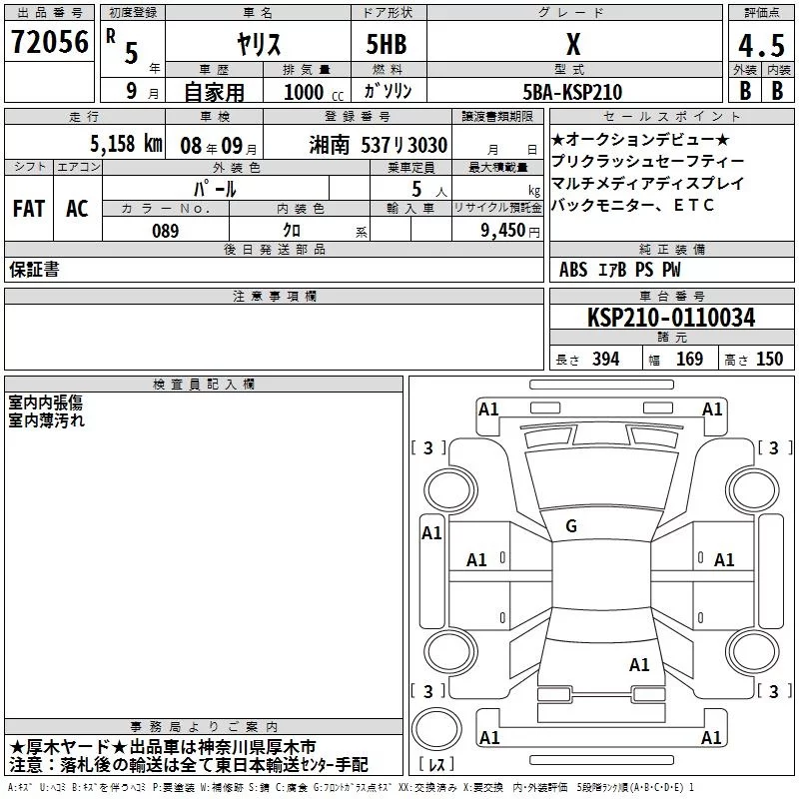Image resolution: width=799 pixels, height=799 pixels.
Task: Select the プリクラッシュセーフティー line
Action: click(x=647, y=161)
